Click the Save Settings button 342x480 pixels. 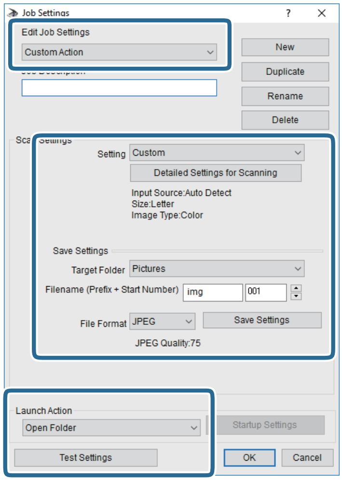[x=262, y=320]
